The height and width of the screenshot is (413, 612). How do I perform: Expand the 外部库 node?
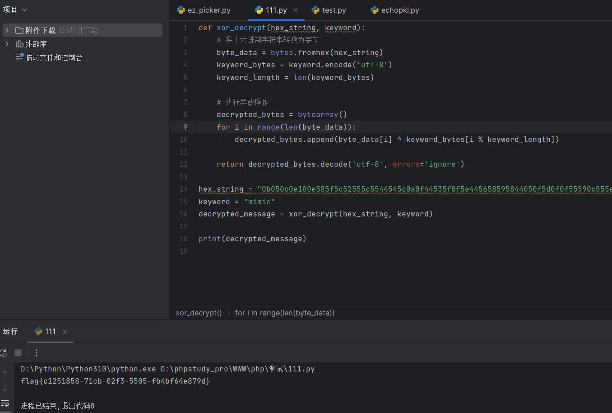(7, 44)
